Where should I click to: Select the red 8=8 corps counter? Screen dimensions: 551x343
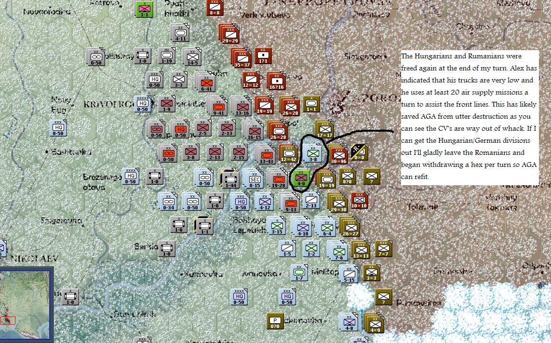click(x=215, y=8)
